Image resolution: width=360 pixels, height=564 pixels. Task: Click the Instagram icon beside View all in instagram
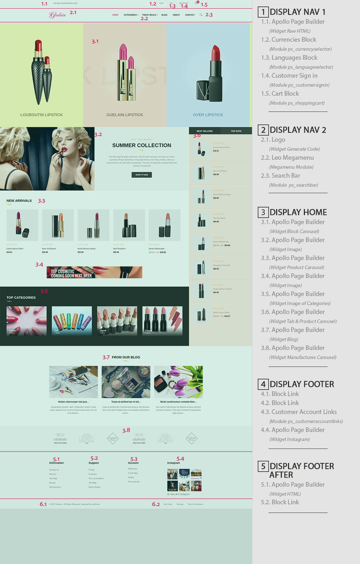click(168, 494)
